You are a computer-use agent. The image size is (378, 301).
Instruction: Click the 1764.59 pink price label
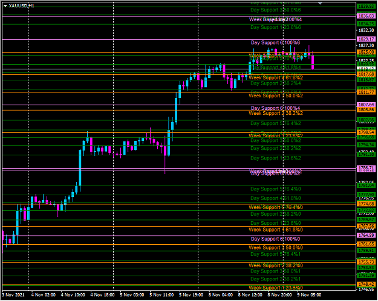click(x=366, y=235)
